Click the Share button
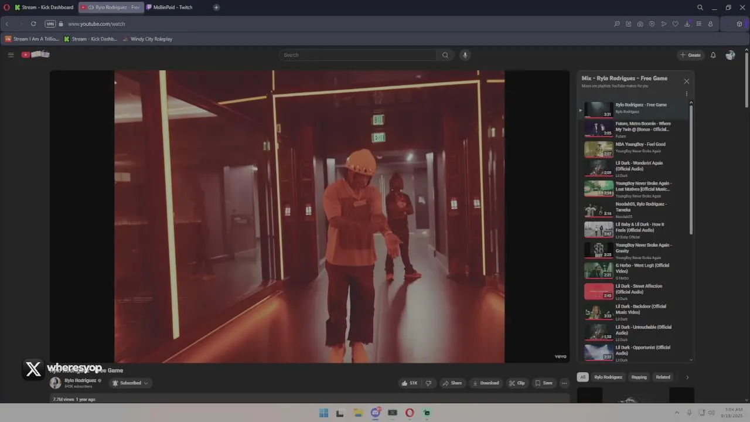The image size is (750, 422). coord(452,383)
